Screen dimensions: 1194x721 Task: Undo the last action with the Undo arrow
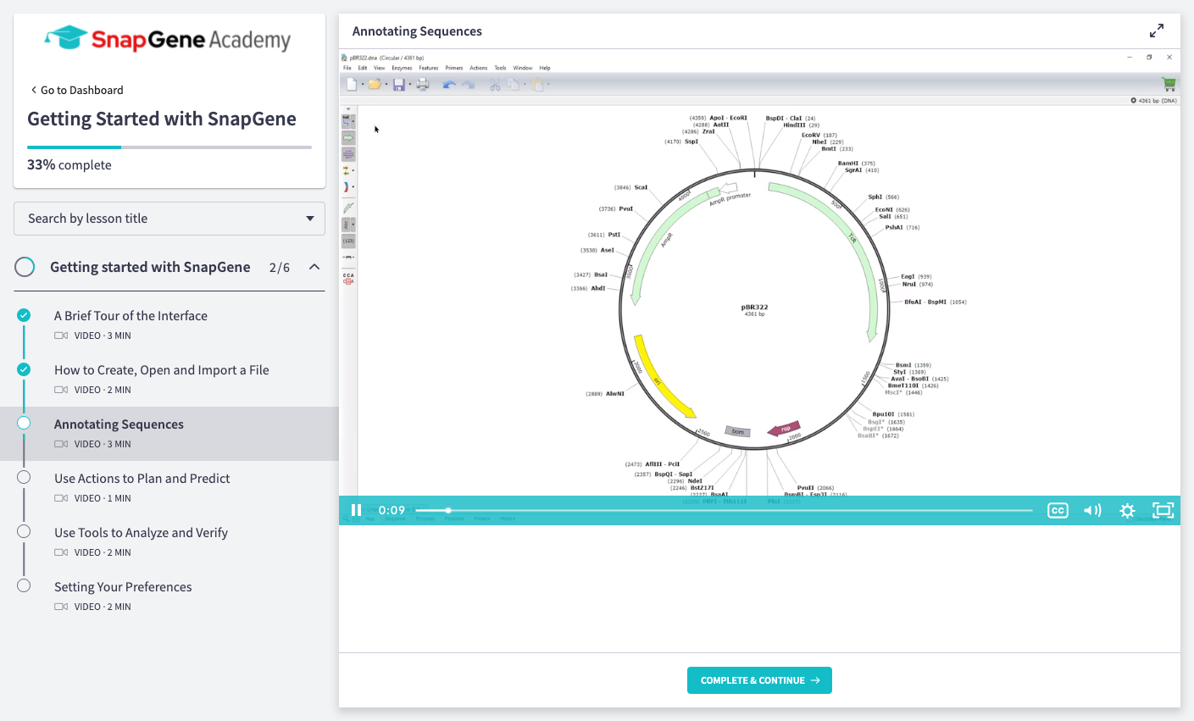(x=447, y=84)
